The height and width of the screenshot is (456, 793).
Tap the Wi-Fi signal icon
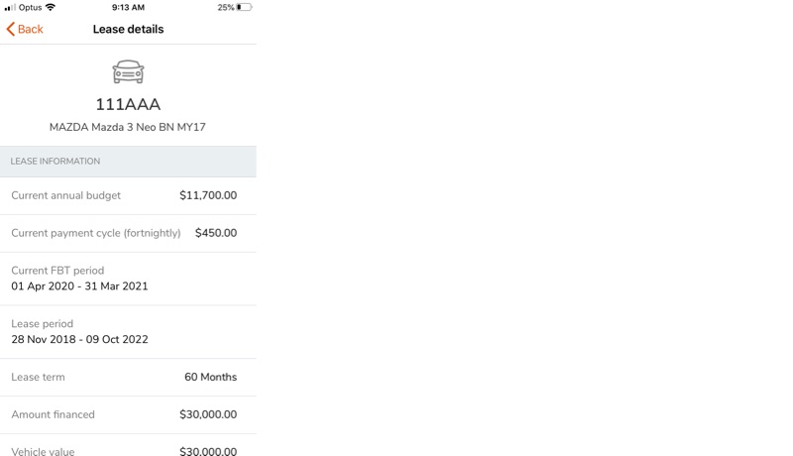click(51, 7)
